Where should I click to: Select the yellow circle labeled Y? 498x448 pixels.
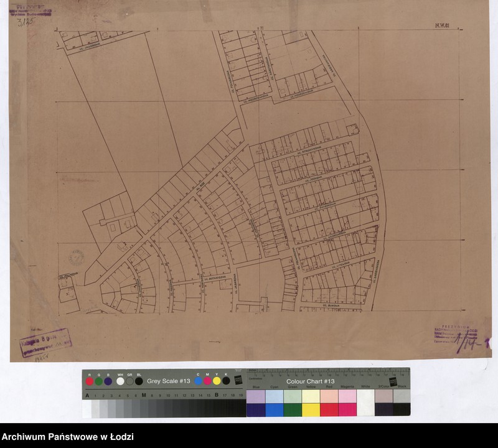click(x=217, y=381)
